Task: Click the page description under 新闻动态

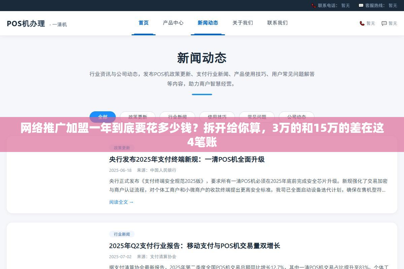Action: click(202, 79)
